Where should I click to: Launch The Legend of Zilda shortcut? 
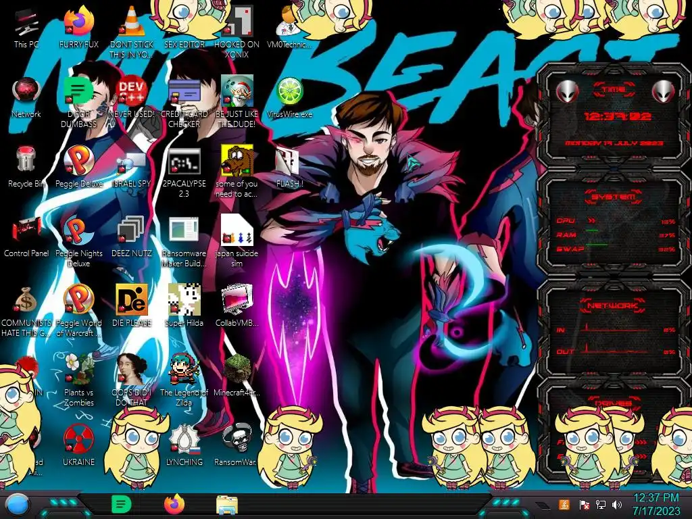tap(184, 369)
